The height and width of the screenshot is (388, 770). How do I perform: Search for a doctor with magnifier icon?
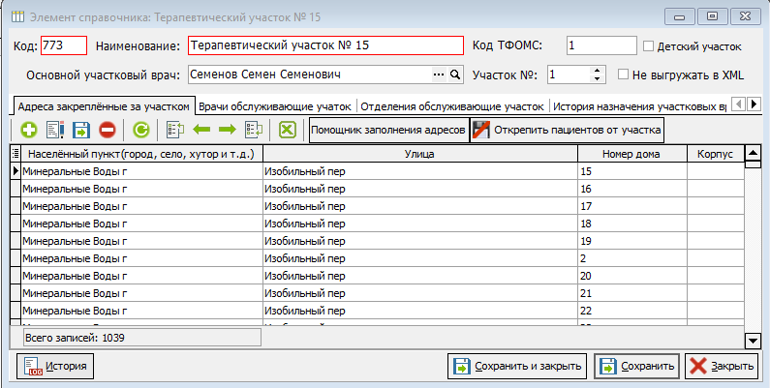[455, 75]
